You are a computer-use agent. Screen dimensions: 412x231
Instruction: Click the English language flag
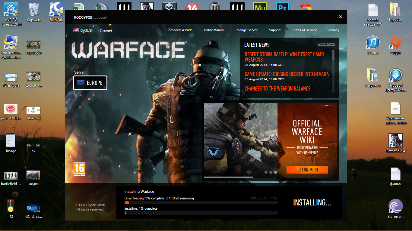coord(76,30)
